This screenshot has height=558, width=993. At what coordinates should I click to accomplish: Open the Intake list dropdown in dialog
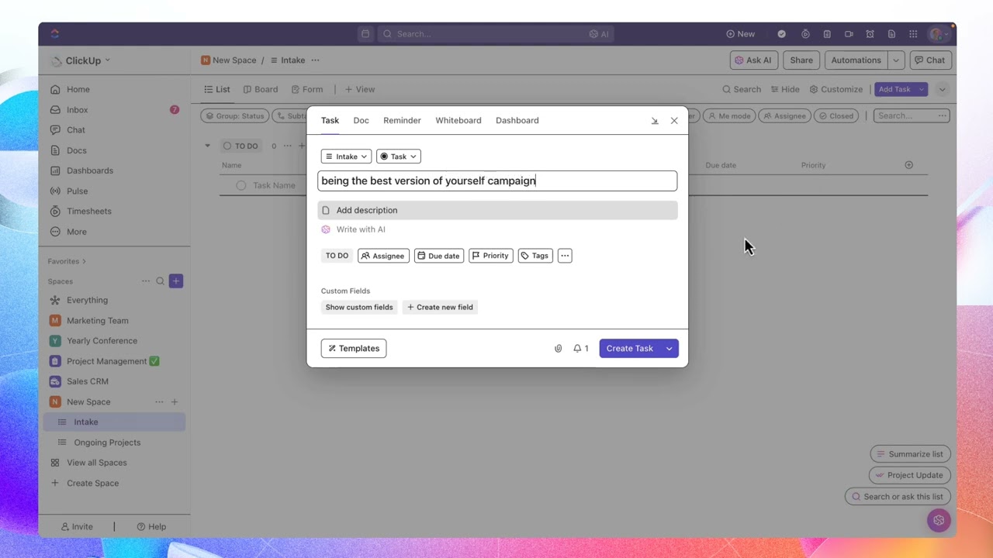pyautogui.click(x=346, y=157)
